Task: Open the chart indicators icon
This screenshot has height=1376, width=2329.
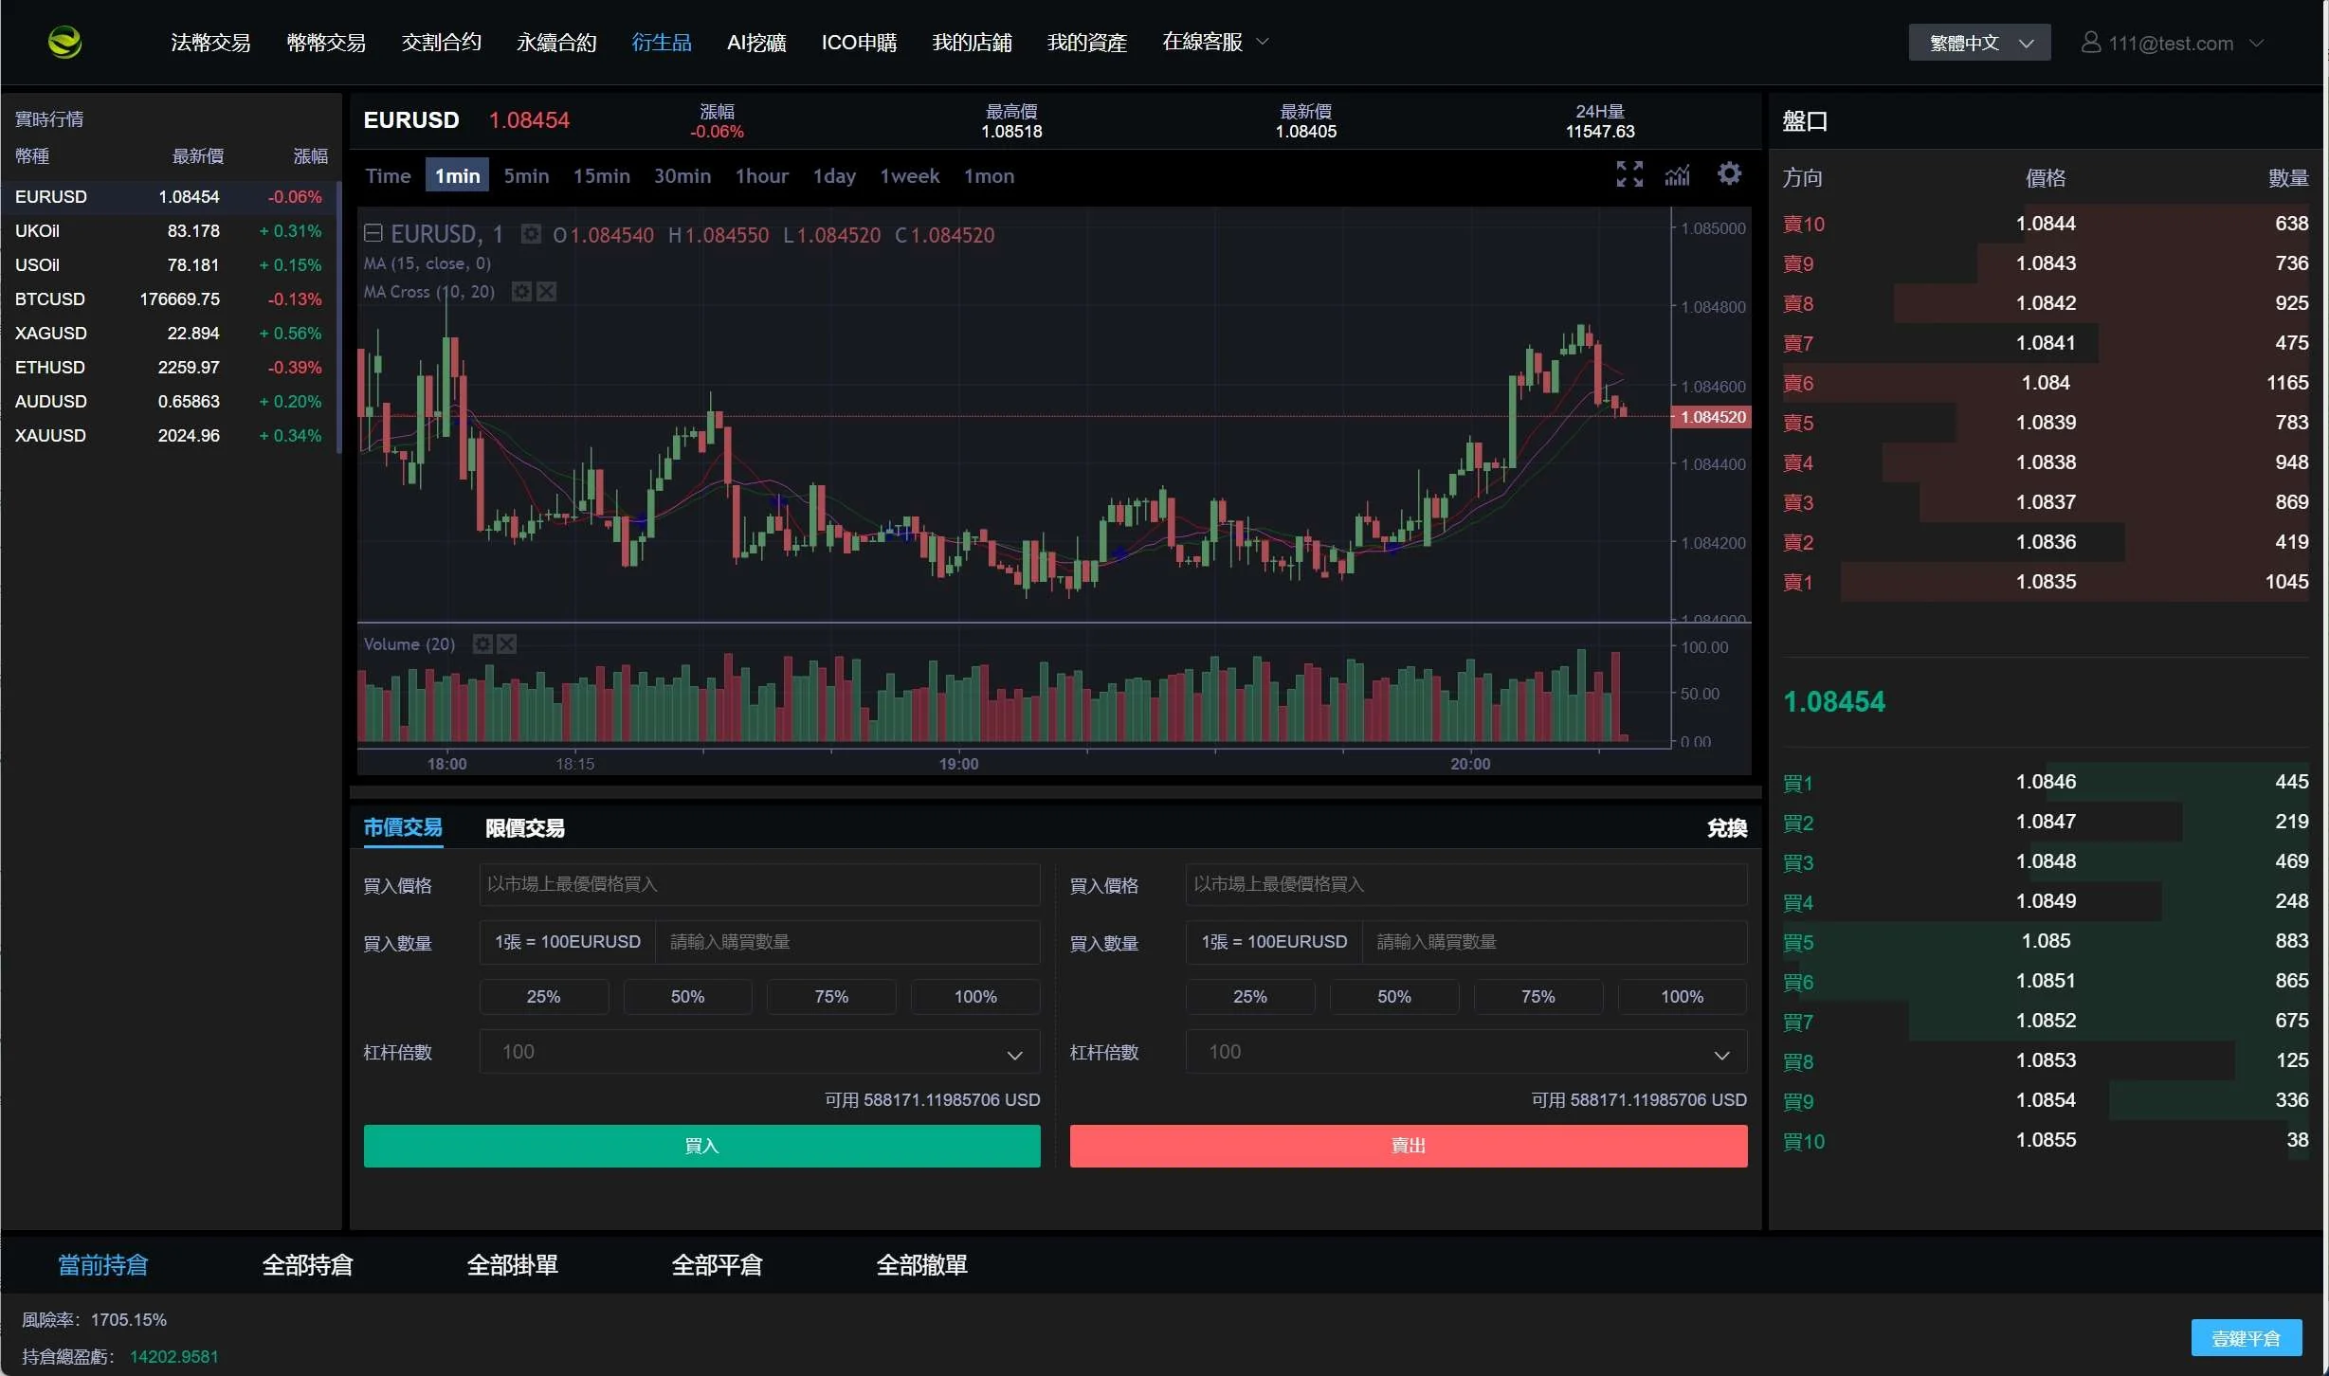Action: click(x=1677, y=174)
